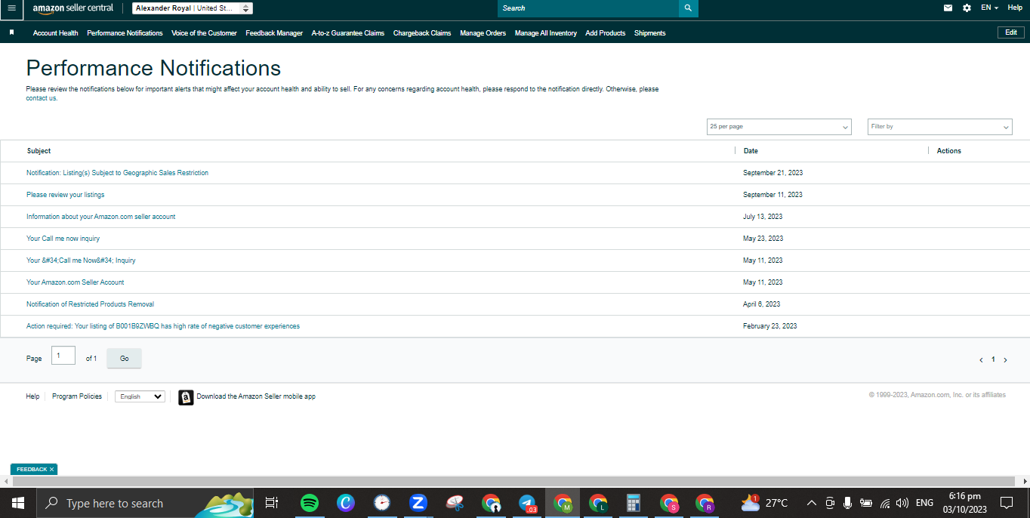The width and height of the screenshot is (1030, 518).
Task: Go to previous page arrow
Action: pyautogui.click(x=981, y=360)
